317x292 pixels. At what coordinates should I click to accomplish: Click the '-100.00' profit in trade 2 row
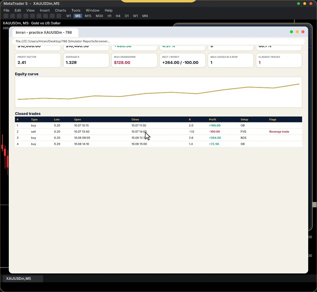tap(214, 132)
